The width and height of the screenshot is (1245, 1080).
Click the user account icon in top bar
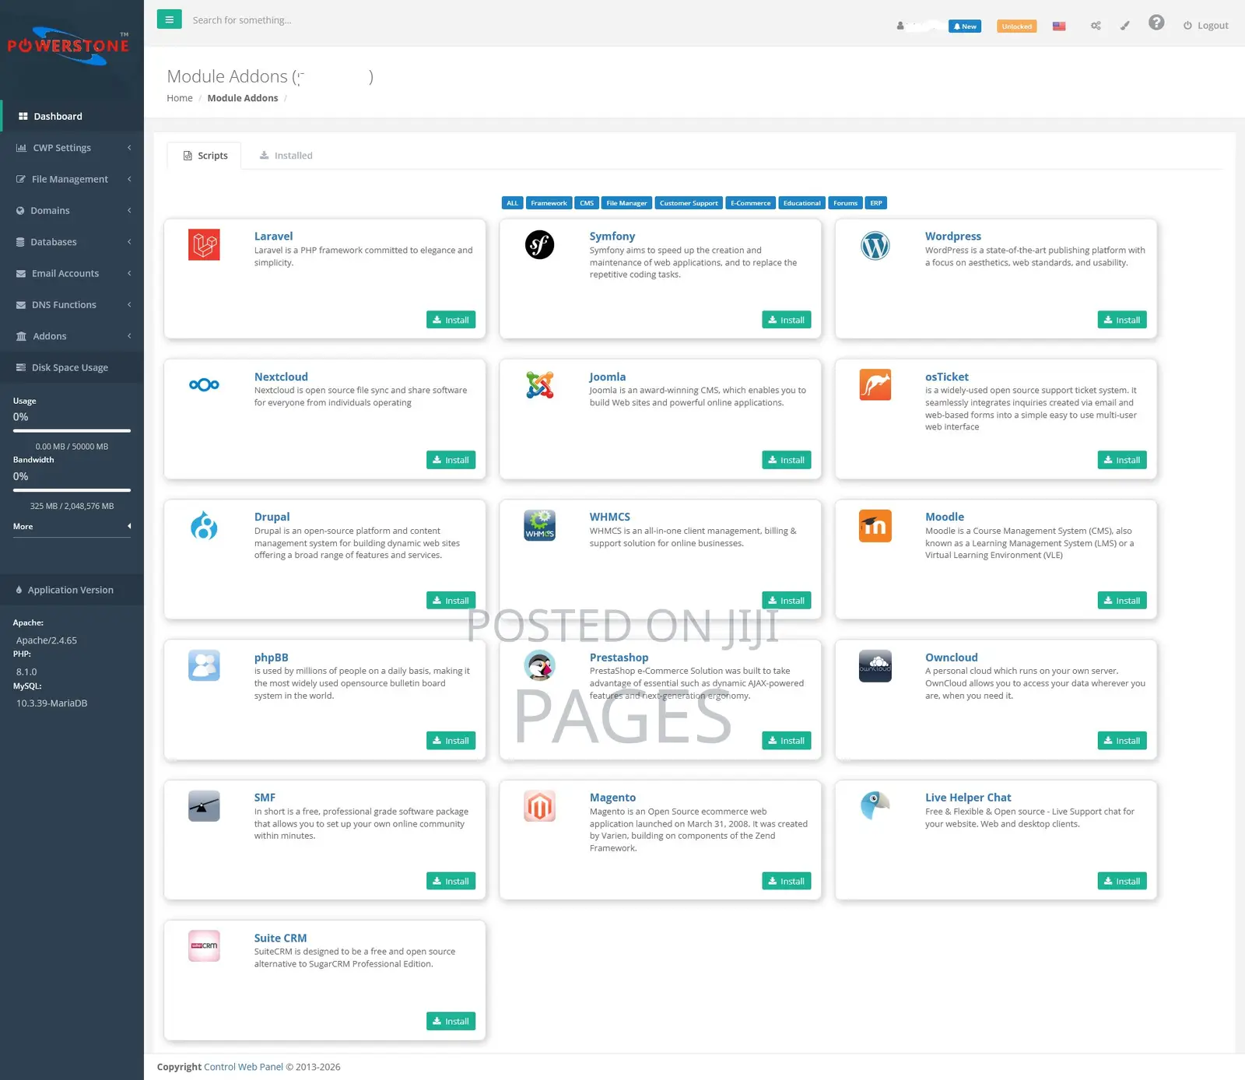900,26
